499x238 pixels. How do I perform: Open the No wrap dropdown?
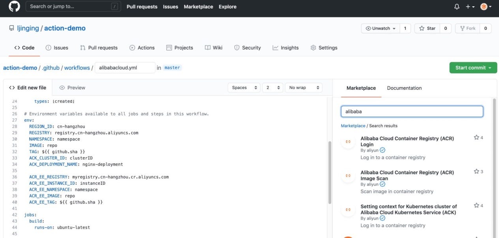pos(304,87)
